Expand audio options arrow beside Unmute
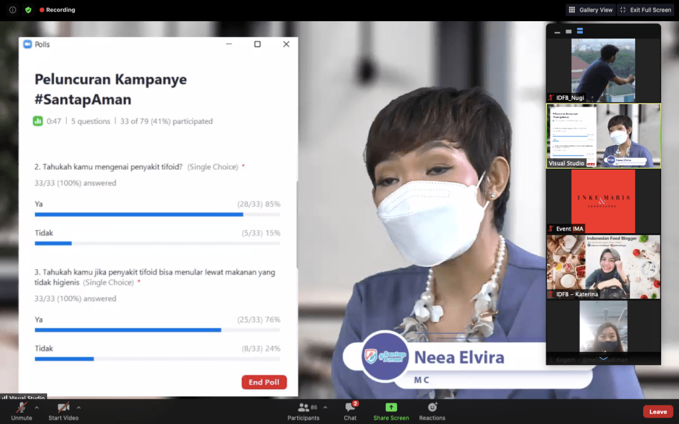Screen dimensions: 679x424 point(36,407)
